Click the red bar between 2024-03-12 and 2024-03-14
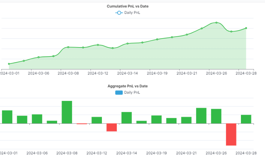The width and height of the screenshot is (265, 158). (112, 127)
